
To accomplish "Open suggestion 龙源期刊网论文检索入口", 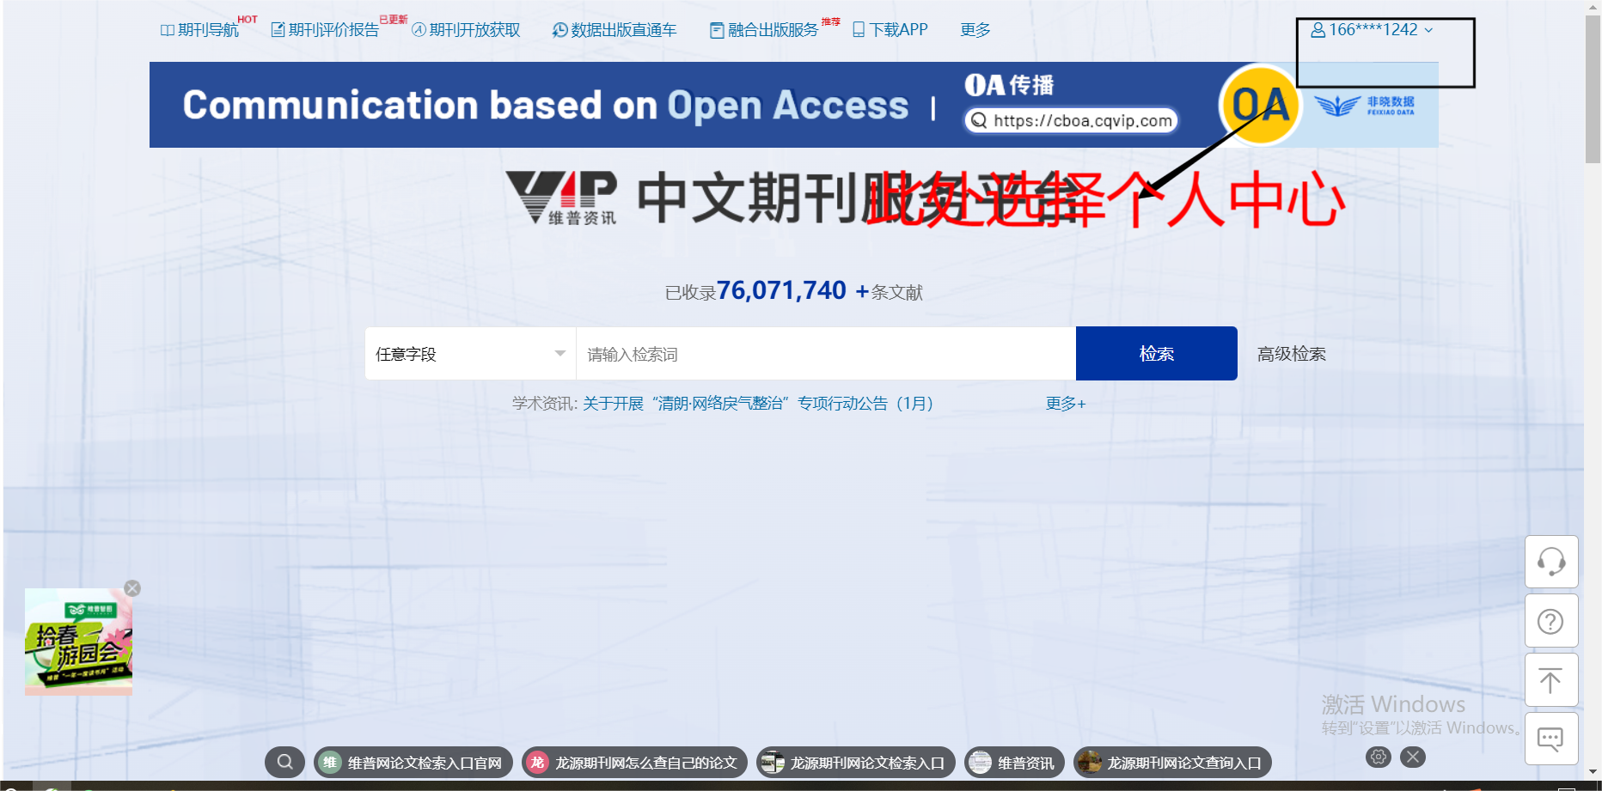I will (856, 763).
